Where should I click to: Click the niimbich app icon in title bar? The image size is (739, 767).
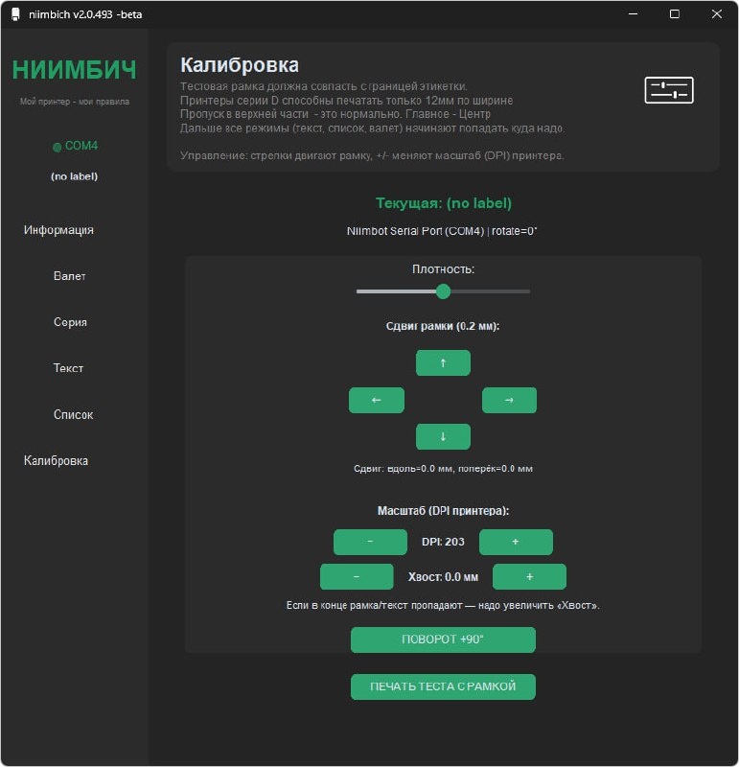point(15,14)
